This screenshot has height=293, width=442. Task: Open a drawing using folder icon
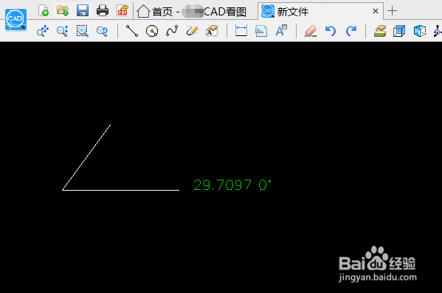pyautogui.click(x=63, y=10)
